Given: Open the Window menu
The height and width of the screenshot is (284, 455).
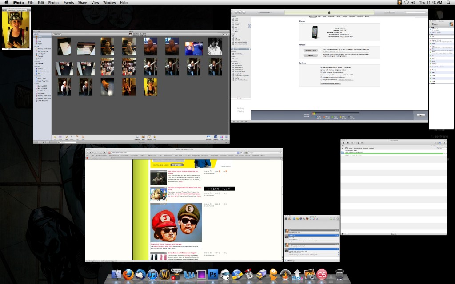Looking at the screenshot, I should 109,3.
